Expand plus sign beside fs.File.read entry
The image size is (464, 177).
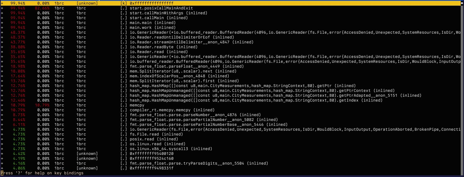(x=2, y=134)
